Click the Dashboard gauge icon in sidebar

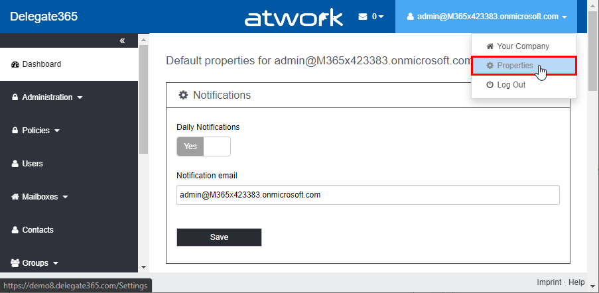[x=15, y=64]
